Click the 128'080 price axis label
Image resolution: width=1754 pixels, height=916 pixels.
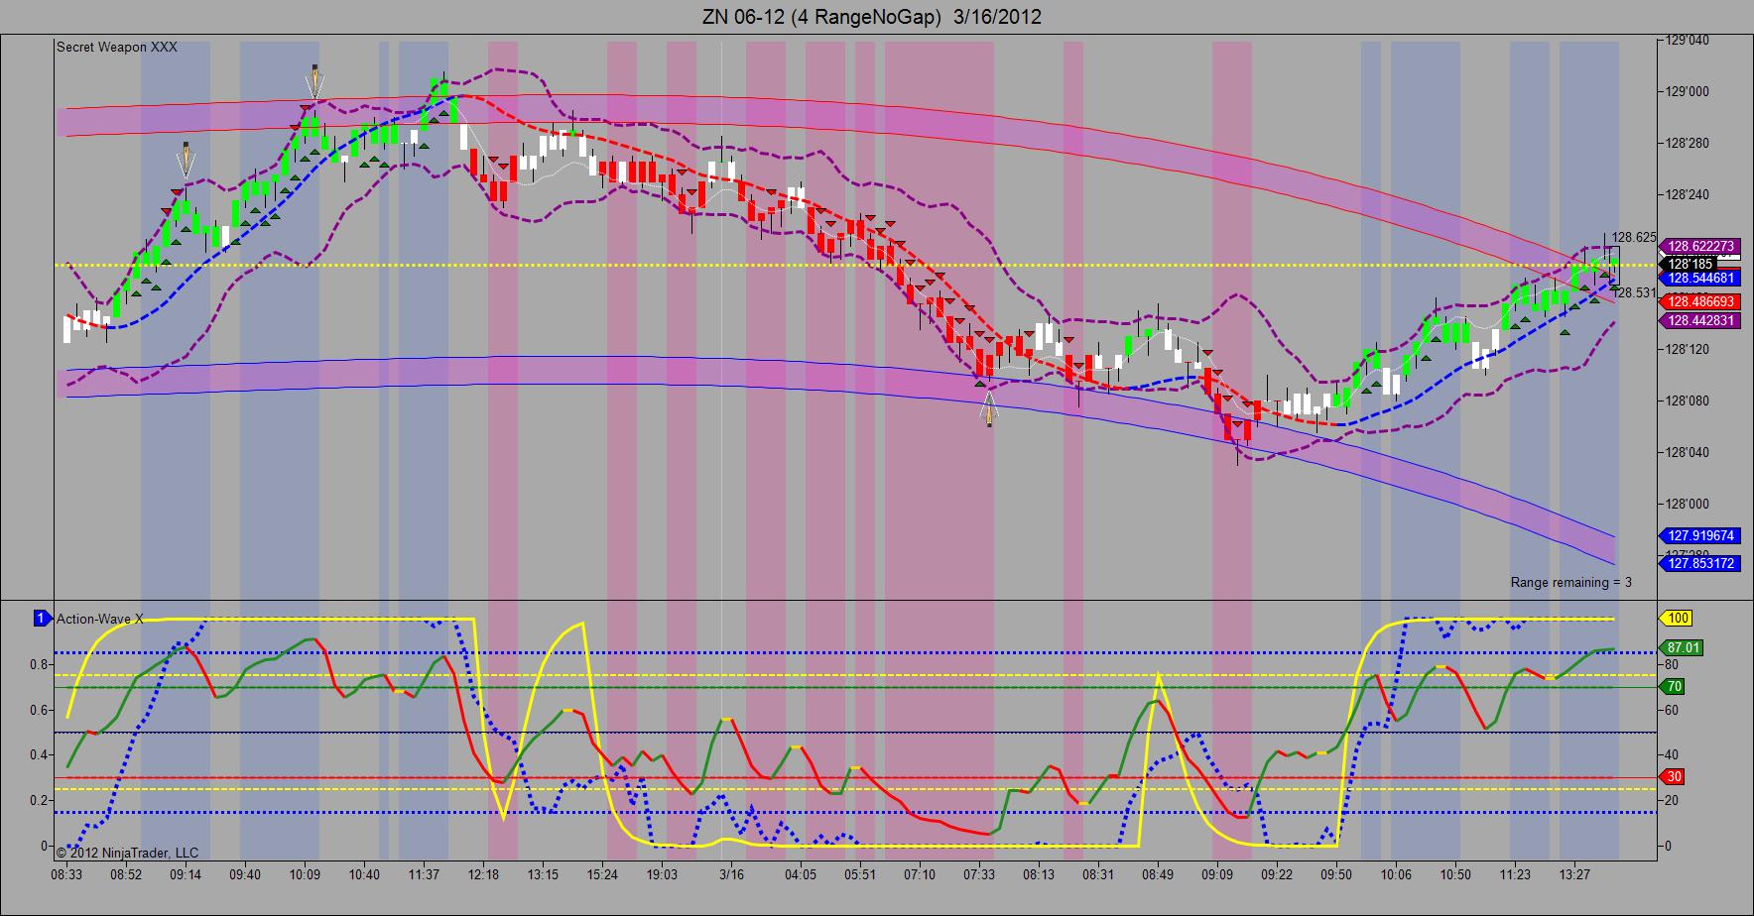1687,401
